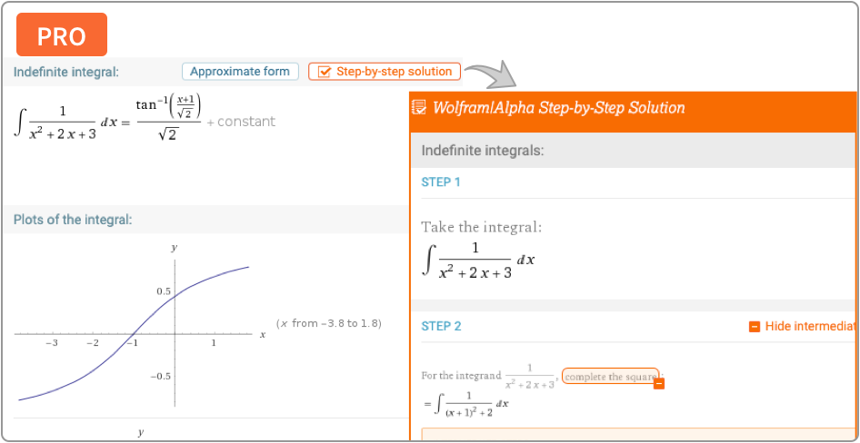Click the Plots of the integral heading

click(73, 219)
